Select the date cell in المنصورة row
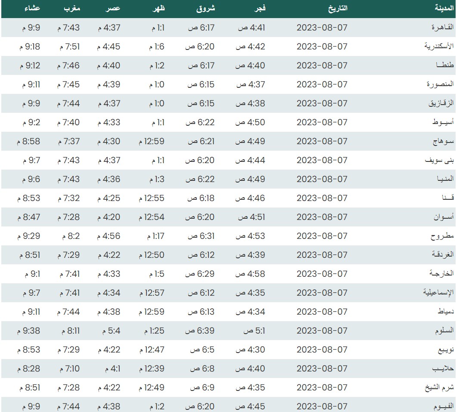The width and height of the screenshot is (456, 412). click(x=322, y=84)
